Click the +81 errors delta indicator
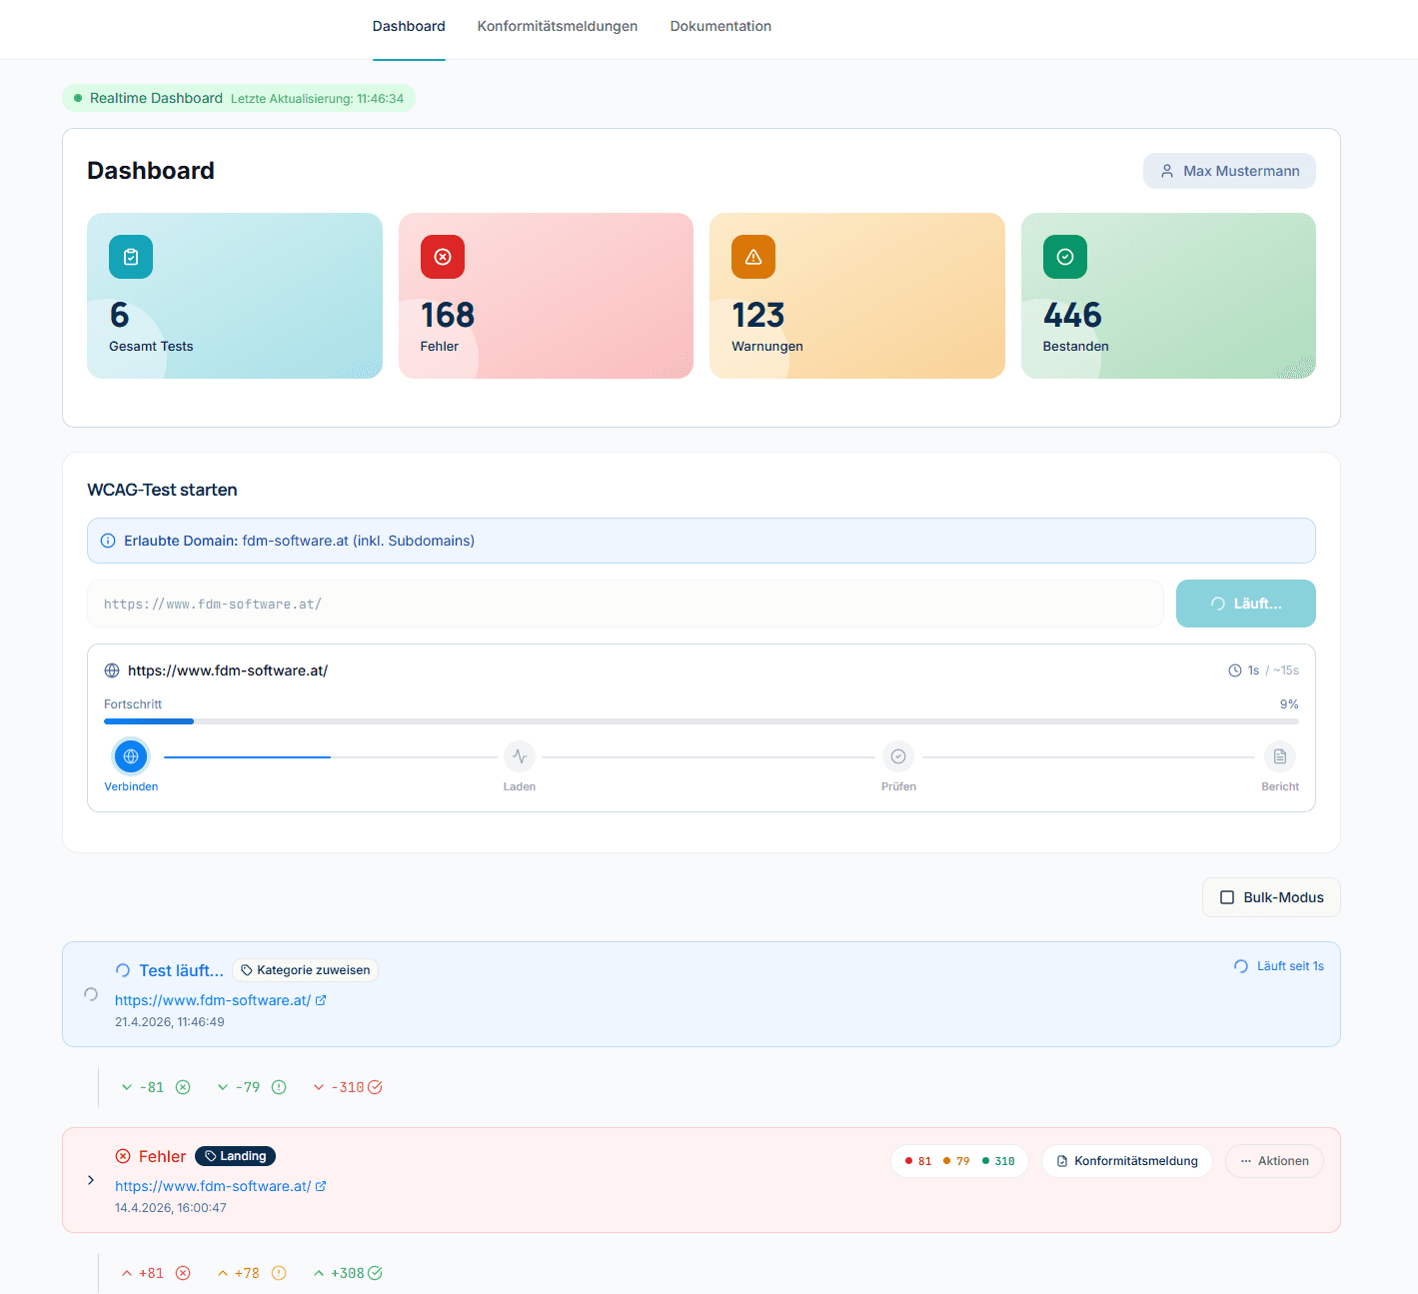Screen dimensions: 1418x1294 (x=155, y=1273)
